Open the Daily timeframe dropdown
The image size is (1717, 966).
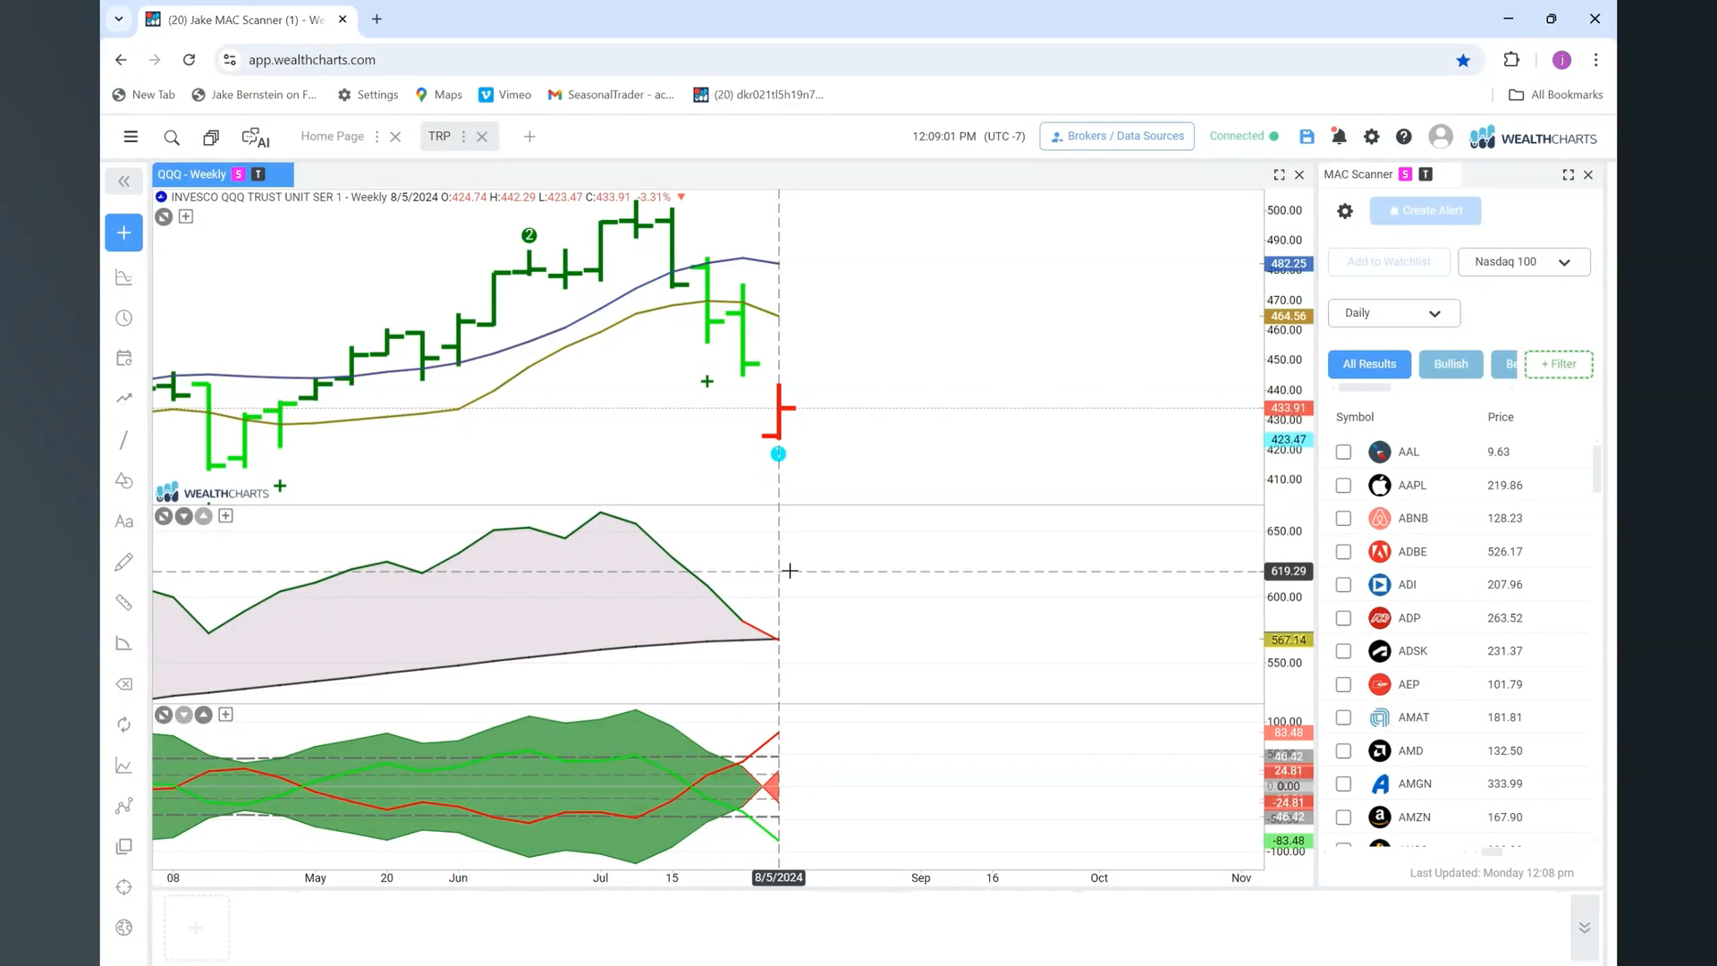1393,313
